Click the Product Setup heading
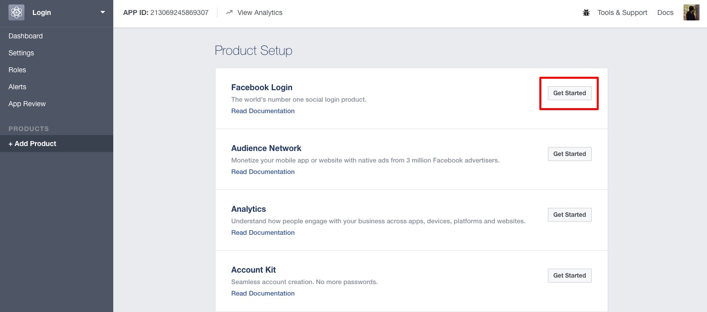The width and height of the screenshot is (707, 312). point(253,50)
